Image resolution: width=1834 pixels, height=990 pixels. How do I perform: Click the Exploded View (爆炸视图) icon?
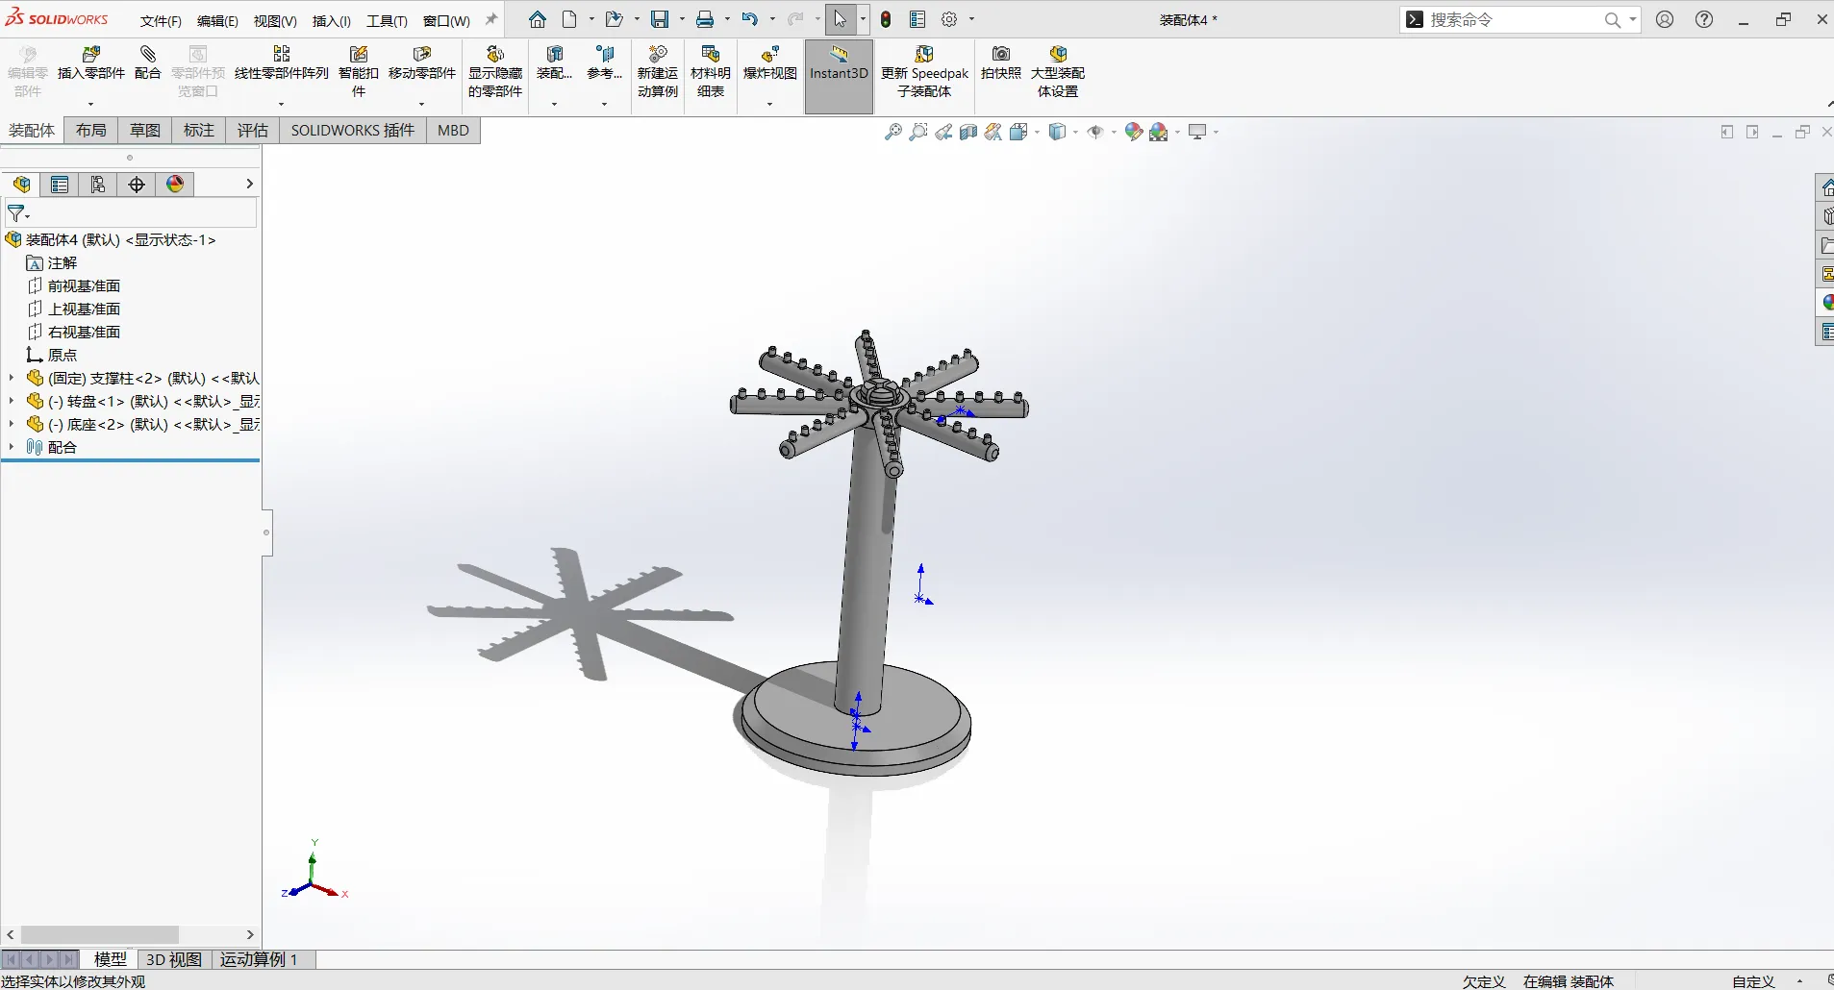pos(770,54)
